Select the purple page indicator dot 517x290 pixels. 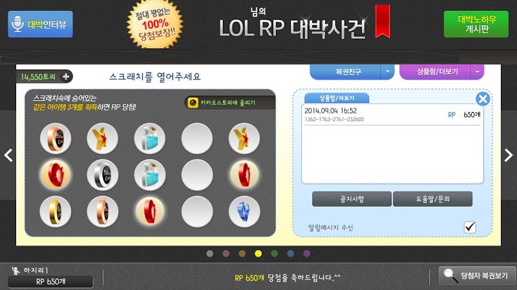tap(306, 253)
